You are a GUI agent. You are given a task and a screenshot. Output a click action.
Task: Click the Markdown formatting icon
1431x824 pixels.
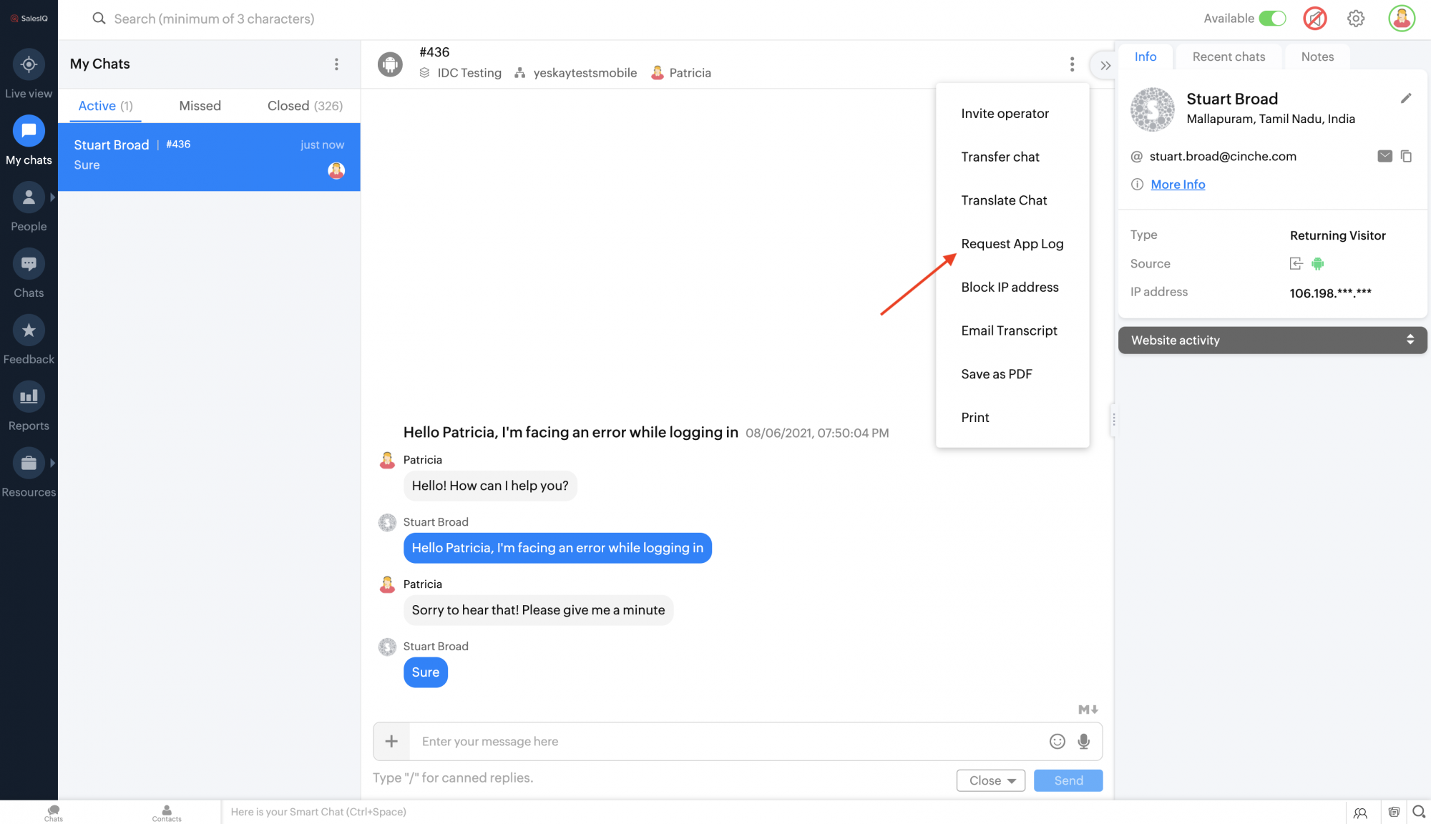pos(1088,710)
